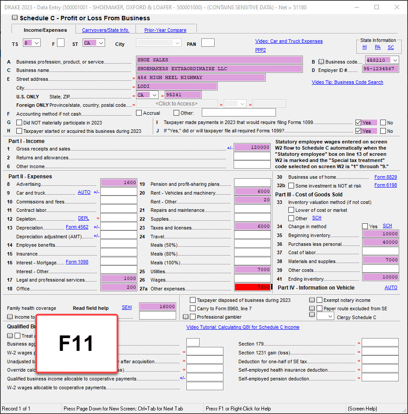This screenshot has width=408, height=414.
Task: Check Some investment is NOT at risk
Action: pos(291,186)
